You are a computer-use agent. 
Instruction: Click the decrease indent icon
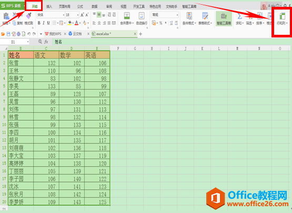tap(109, 15)
